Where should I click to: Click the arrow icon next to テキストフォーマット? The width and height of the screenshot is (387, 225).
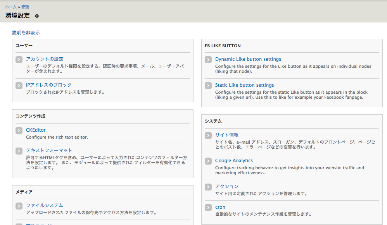click(x=19, y=151)
